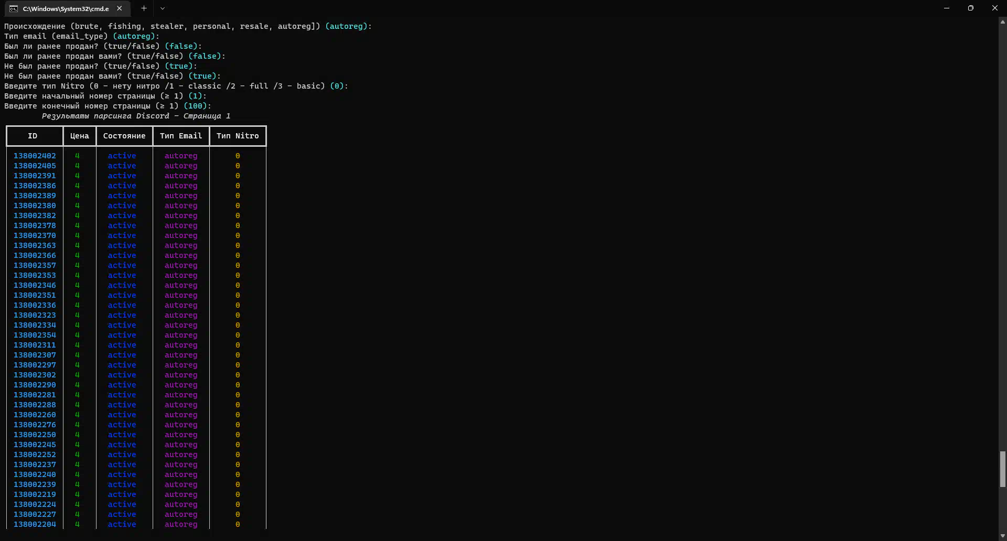Click the Nitro value 0 in row 138002391
This screenshot has width=1007, height=541.
238,176
